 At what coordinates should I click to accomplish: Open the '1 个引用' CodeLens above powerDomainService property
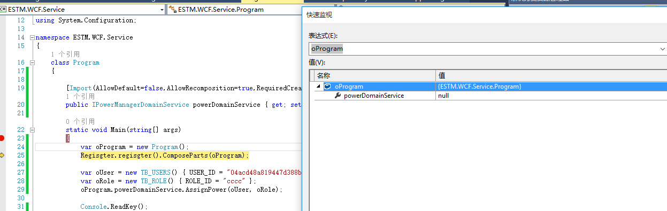pos(80,97)
